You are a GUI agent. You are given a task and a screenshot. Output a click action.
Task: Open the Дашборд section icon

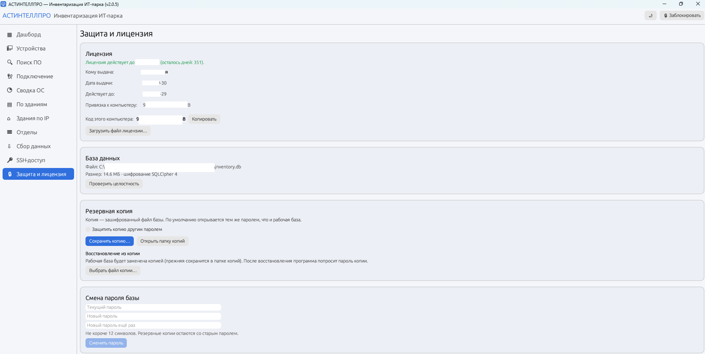tap(10, 35)
